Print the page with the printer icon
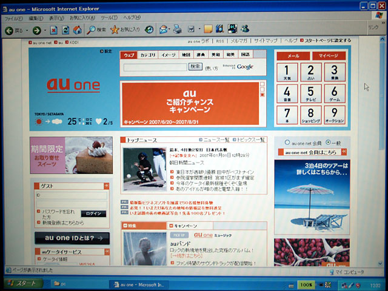The height and width of the screenshot is (291, 388). coord(177,29)
